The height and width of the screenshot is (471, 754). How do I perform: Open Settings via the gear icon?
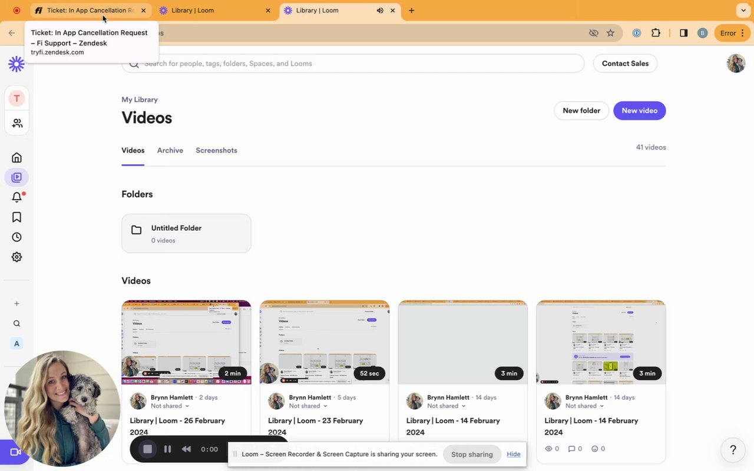pyautogui.click(x=16, y=257)
